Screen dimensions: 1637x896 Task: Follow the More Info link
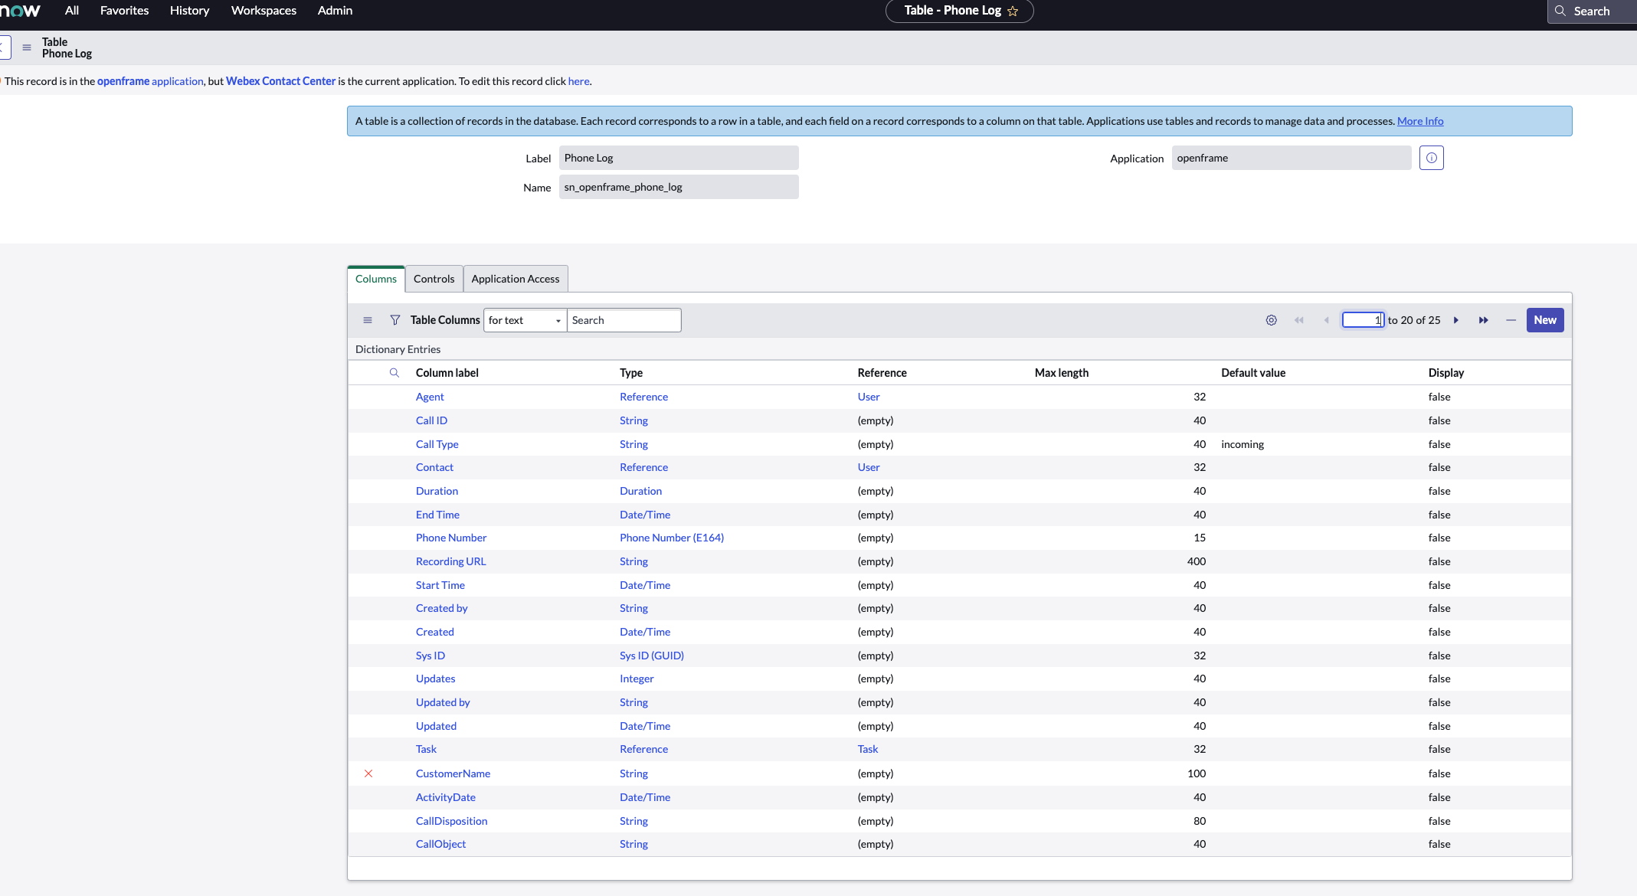pyautogui.click(x=1420, y=121)
